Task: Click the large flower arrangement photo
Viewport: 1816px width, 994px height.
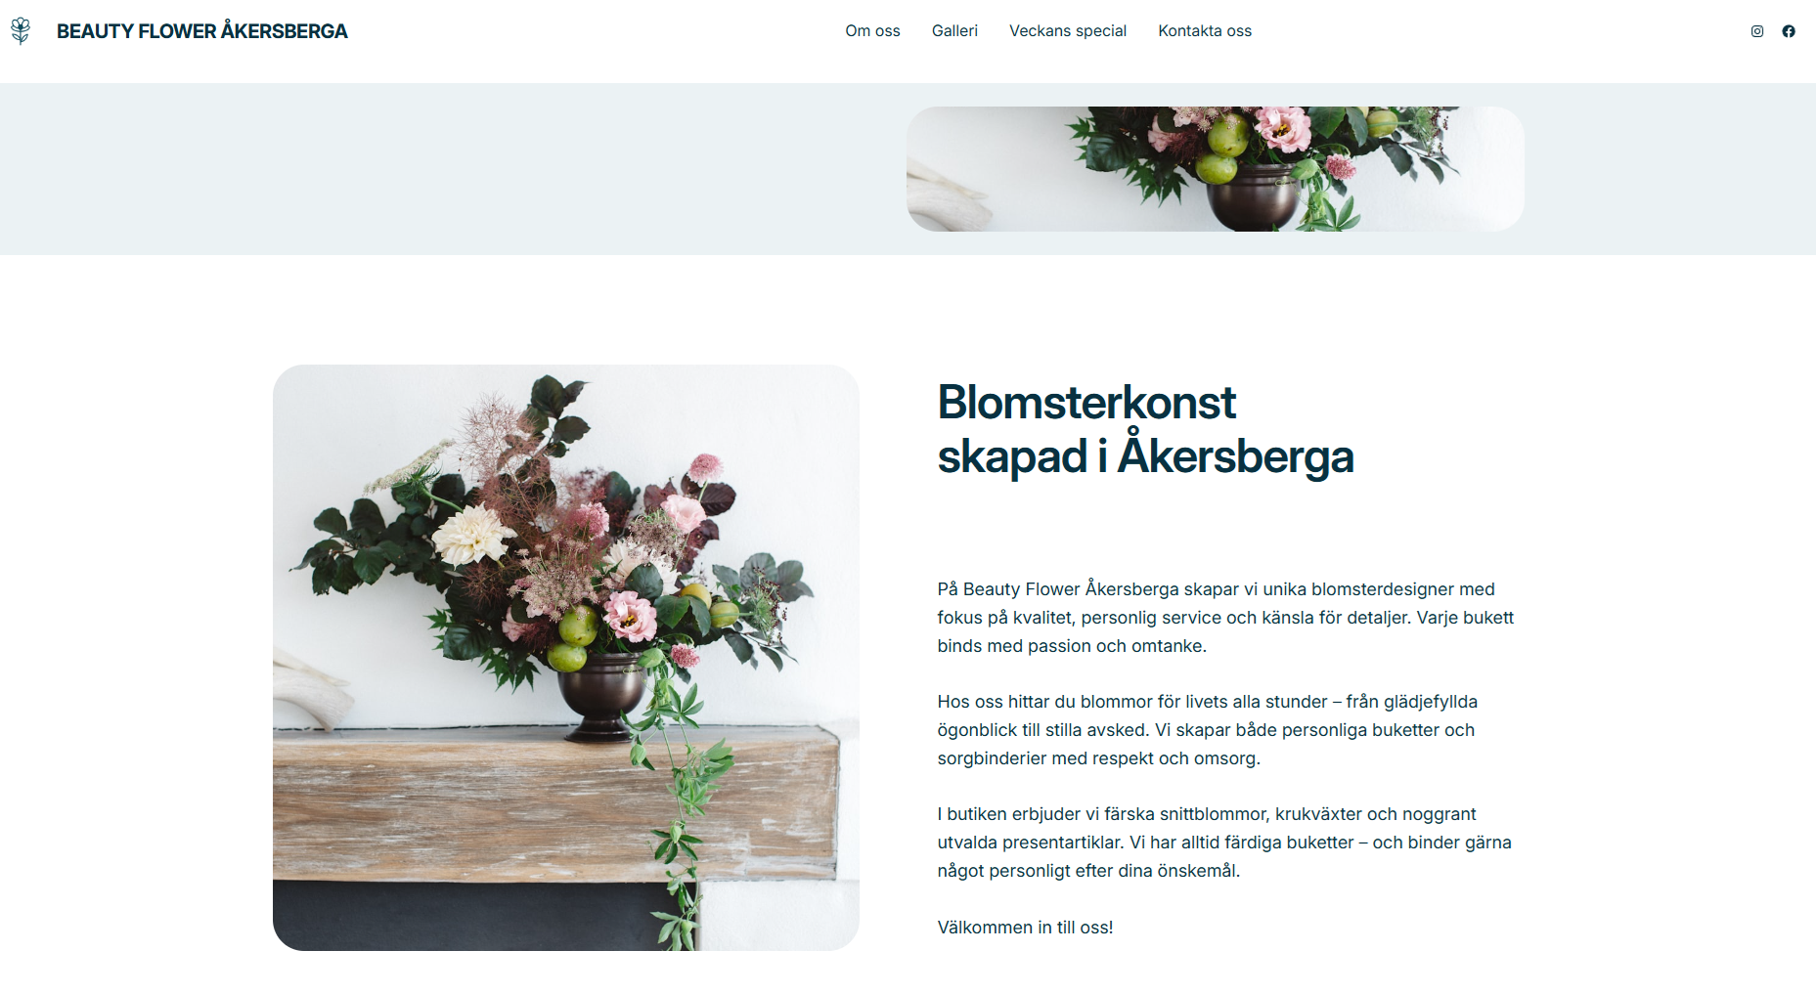Action: pyautogui.click(x=566, y=658)
